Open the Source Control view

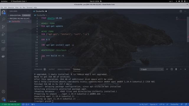3,27
